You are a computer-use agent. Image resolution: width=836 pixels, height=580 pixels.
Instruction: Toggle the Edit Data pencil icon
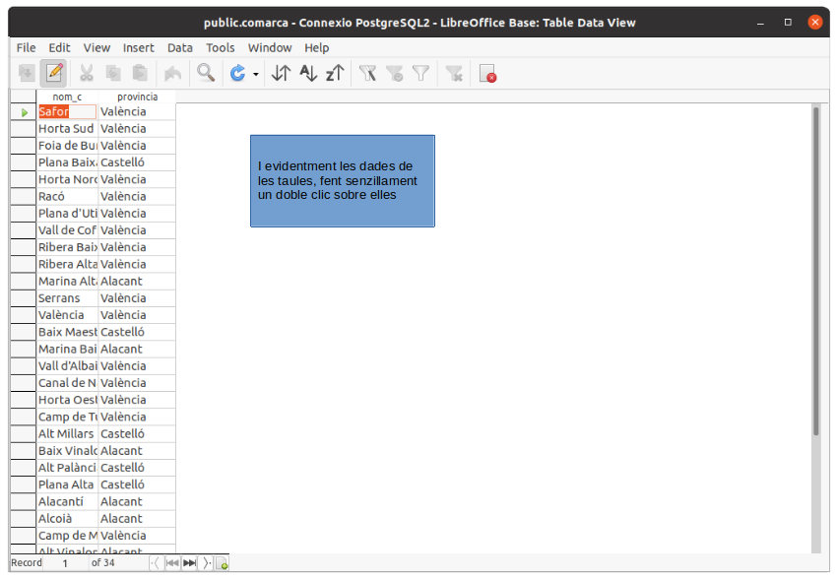click(54, 73)
